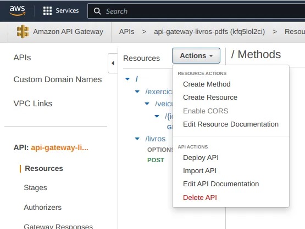Viewport: 305px width, 229px height.
Task: Open Custom Domain Names in sidebar
Action: click(x=58, y=79)
